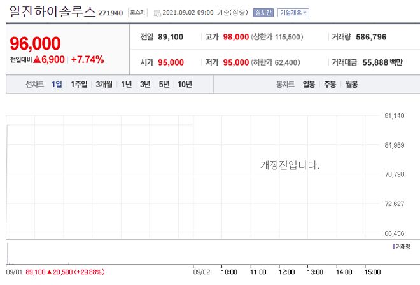Select the 5년 chart period
420x285 pixels.
pyautogui.click(x=164, y=85)
